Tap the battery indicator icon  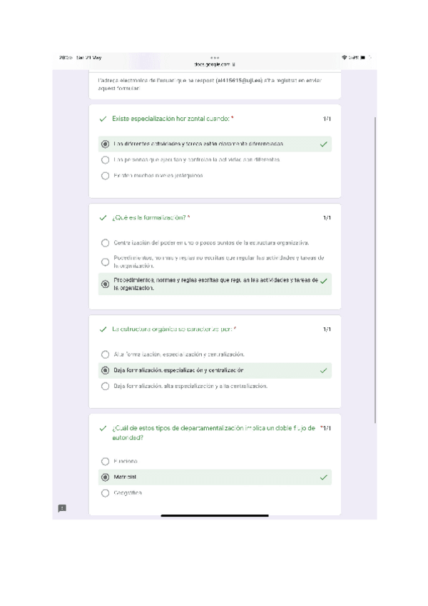(362, 57)
